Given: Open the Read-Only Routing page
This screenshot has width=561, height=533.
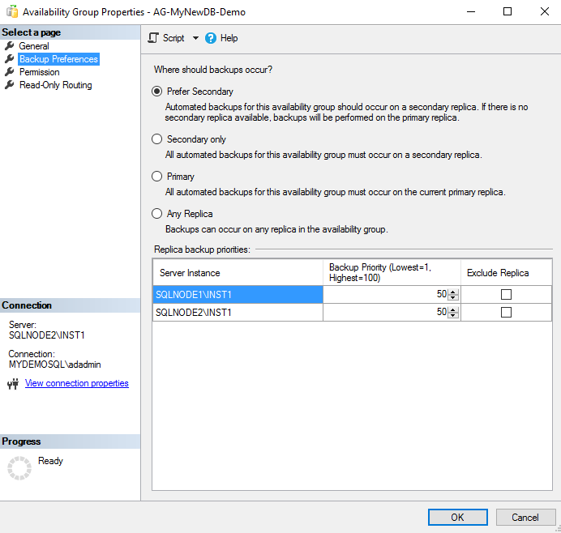Looking at the screenshot, I should click(x=55, y=85).
